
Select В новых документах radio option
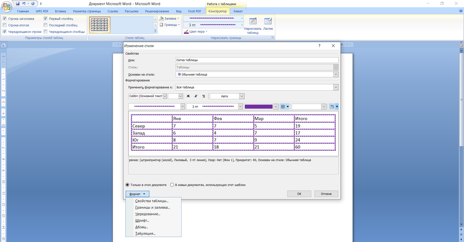click(x=172, y=185)
